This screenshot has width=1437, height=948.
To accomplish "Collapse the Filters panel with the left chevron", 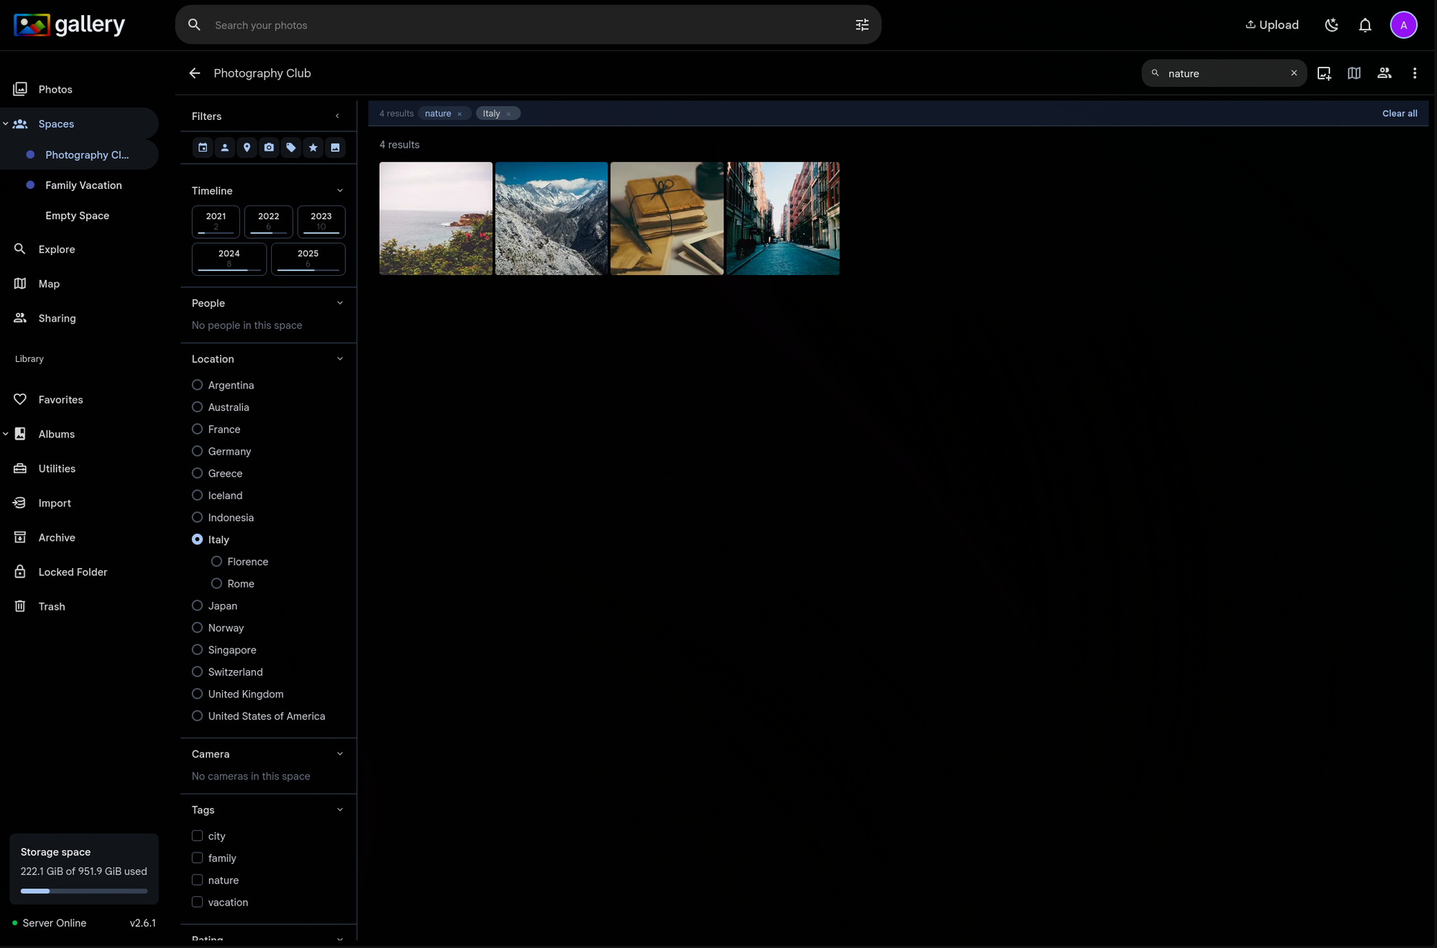I will [337, 116].
